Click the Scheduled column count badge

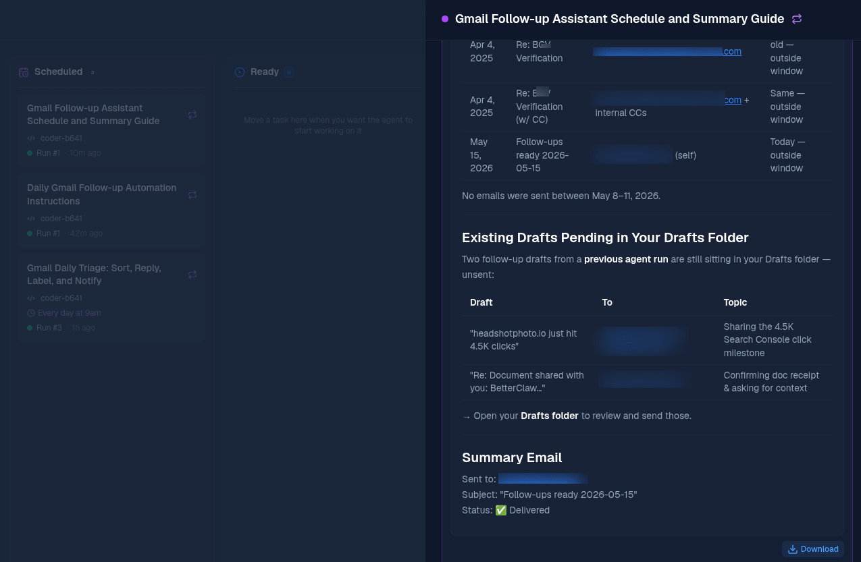[93, 72]
